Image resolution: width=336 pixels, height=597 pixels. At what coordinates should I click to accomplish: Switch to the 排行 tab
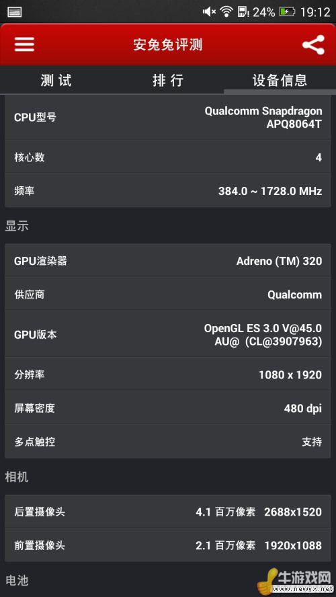pos(168,80)
